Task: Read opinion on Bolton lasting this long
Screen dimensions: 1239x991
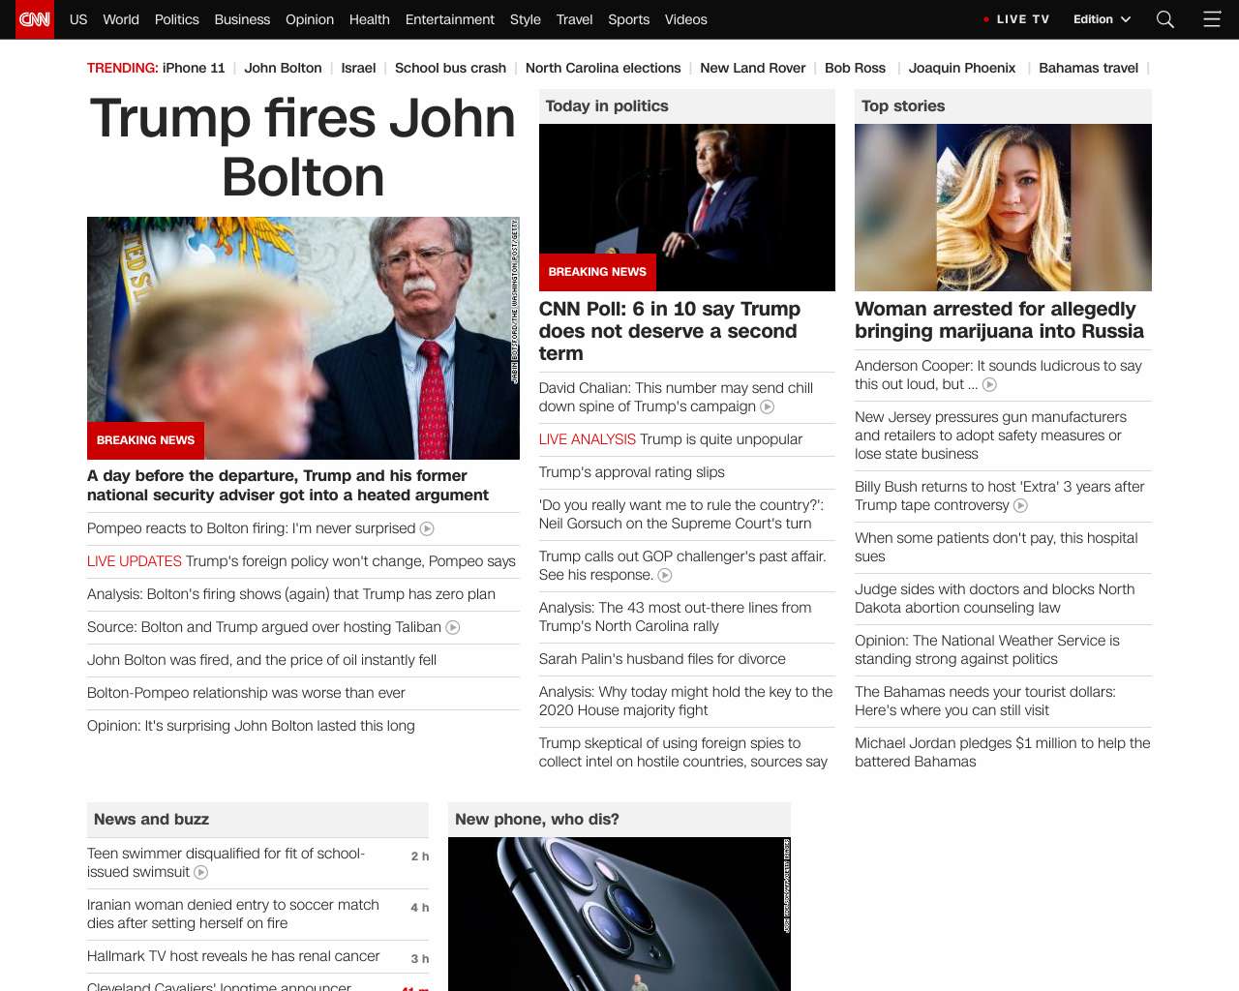Action: tap(251, 726)
